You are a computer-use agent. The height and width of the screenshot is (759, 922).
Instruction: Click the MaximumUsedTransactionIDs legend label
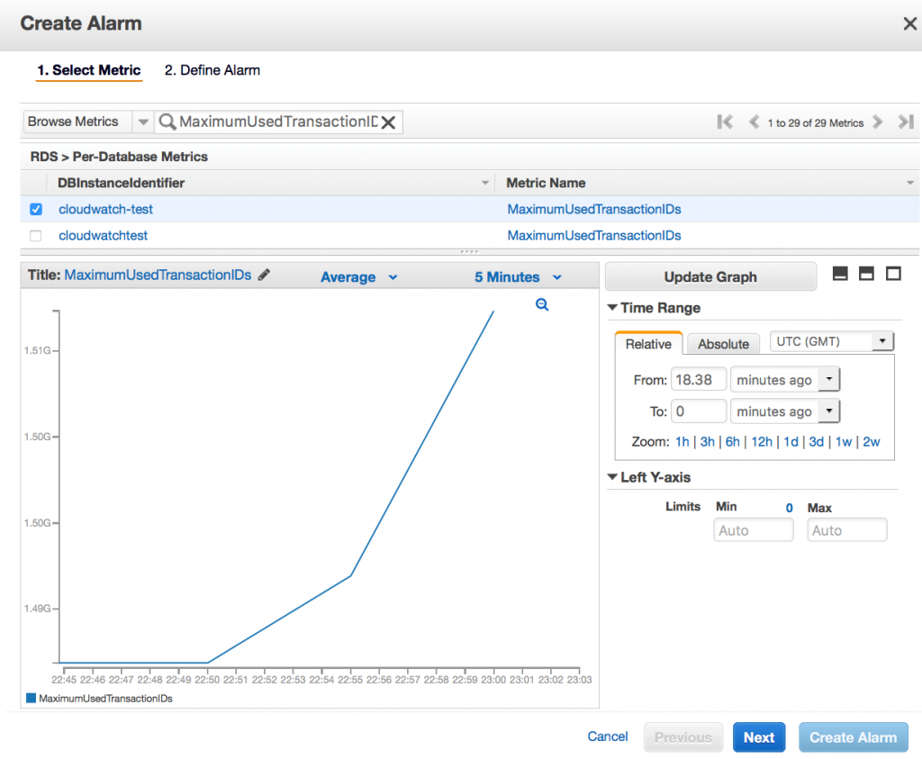[x=105, y=699]
